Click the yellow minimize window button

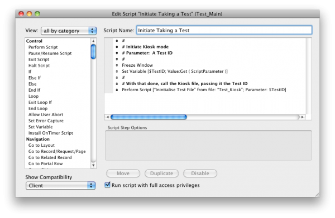coord(29,14)
